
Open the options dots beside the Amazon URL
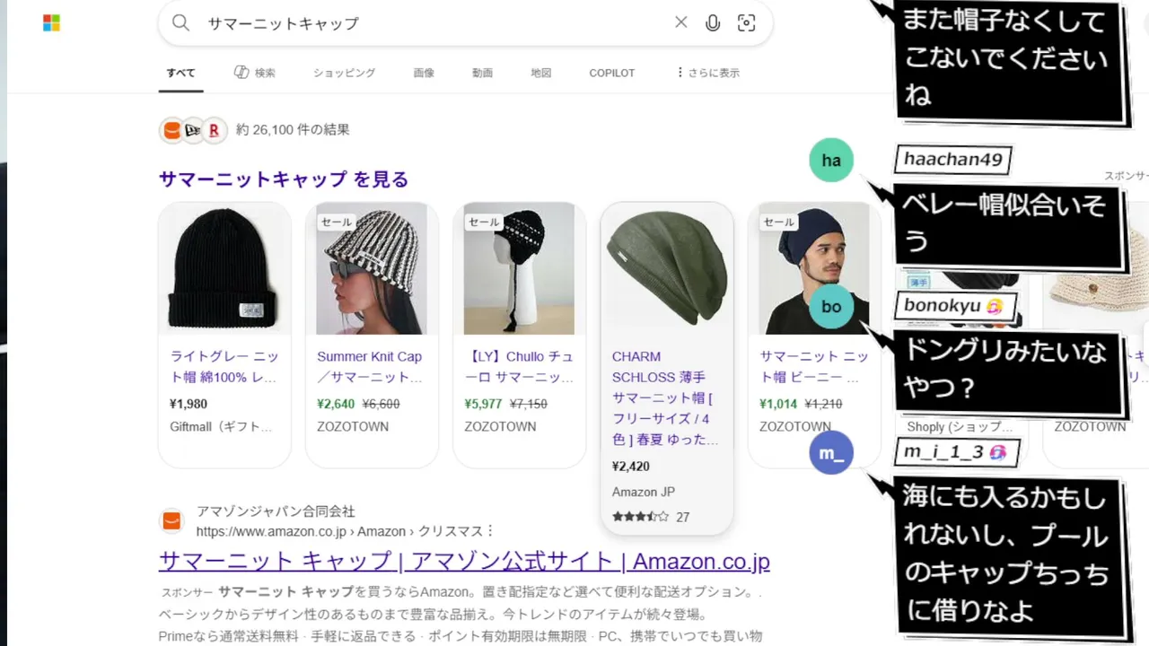[x=490, y=531]
